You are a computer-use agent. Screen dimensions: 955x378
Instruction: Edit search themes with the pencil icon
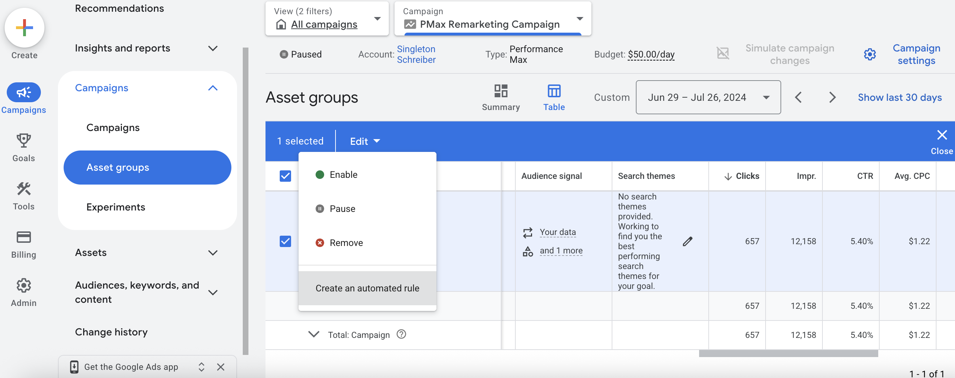[687, 241]
